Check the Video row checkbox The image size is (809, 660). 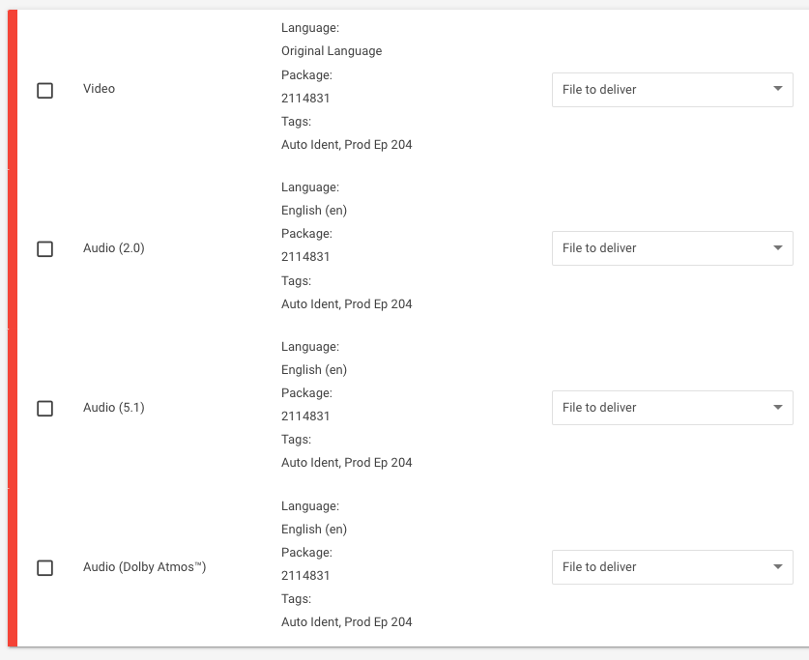44,90
